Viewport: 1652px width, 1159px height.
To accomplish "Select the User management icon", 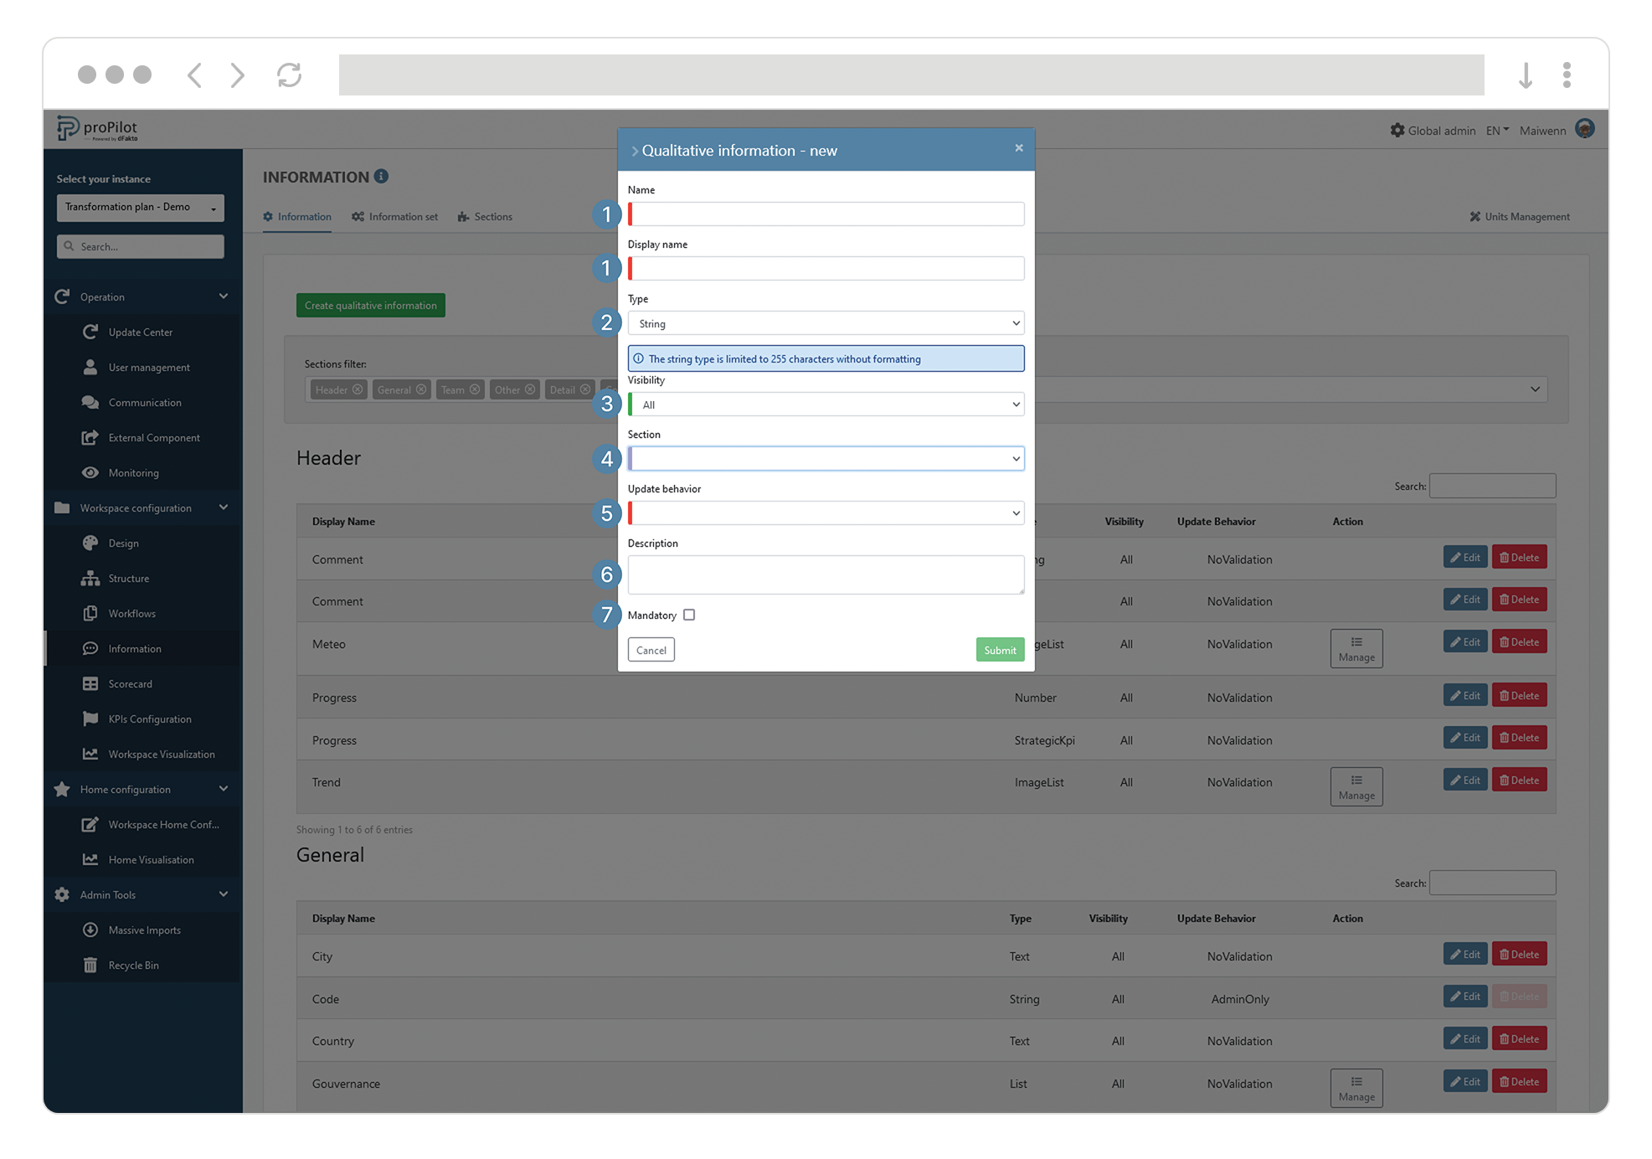I will coord(90,367).
